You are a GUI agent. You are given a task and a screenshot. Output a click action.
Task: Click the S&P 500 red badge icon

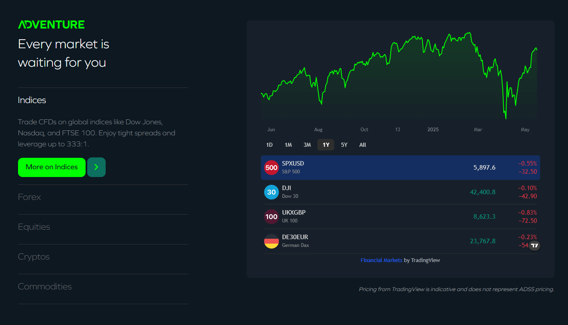point(272,168)
